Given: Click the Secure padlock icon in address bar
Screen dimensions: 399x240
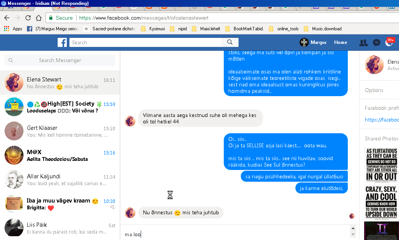Looking at the screenshot, I should [x=51, y=18].
